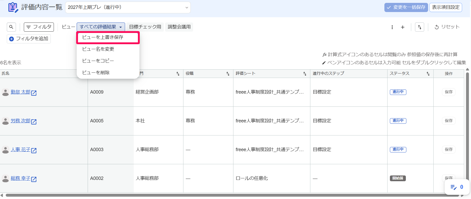This screenshot has height=199, width=471.
Task: Click 保存 in the A0003 row
Action: coord(449,150)
